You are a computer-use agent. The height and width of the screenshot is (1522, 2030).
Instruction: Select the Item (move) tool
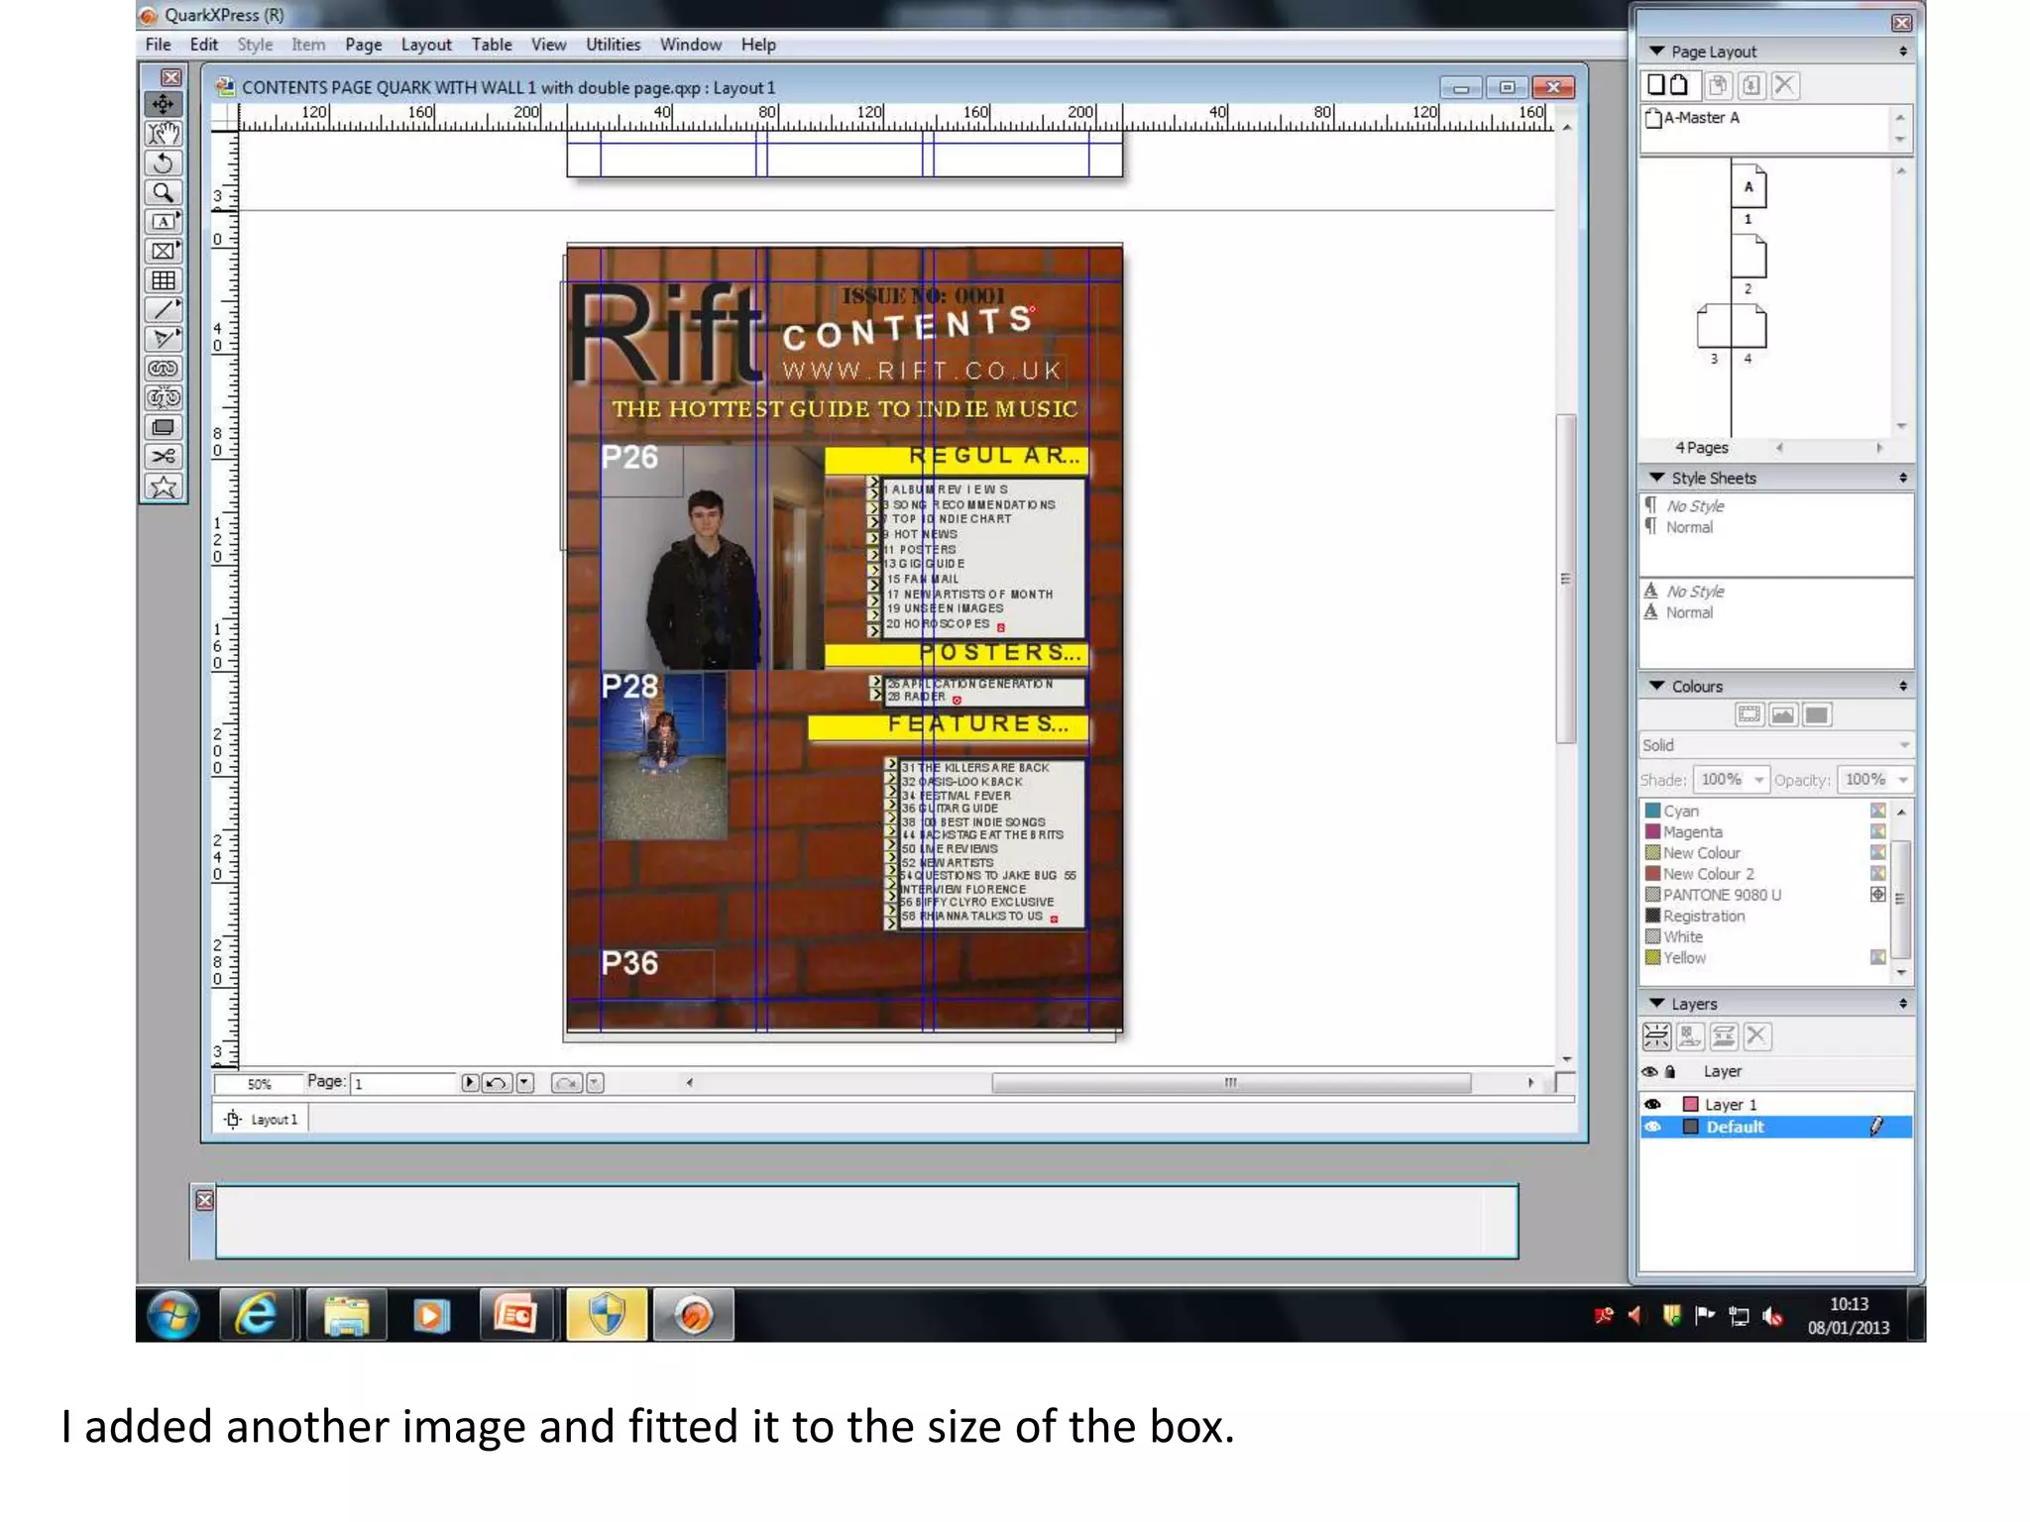point(164,104)
